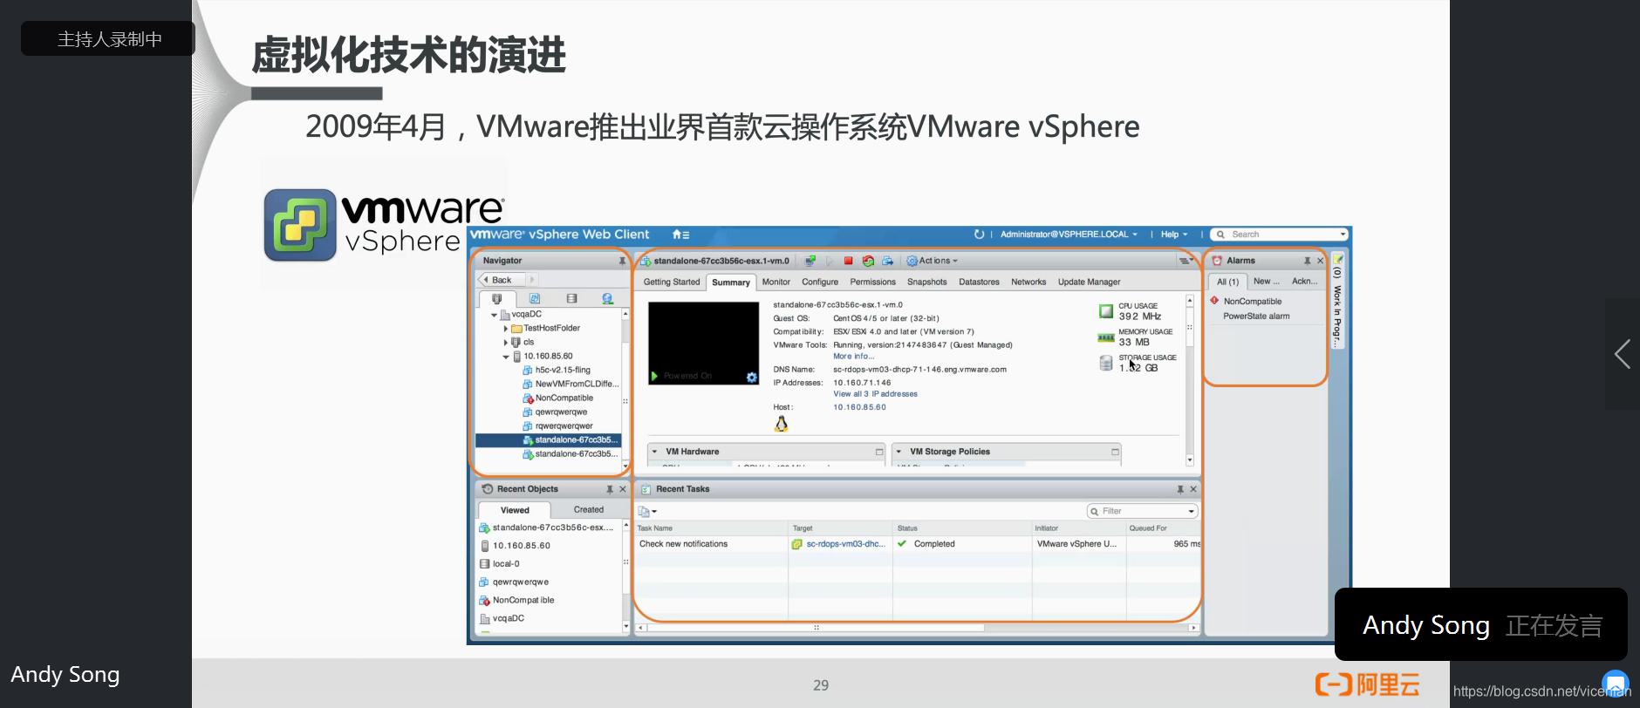Open the Recent Tasks export dropdown icon
Screen dimensions: 1640x708
tap(647, 512)
